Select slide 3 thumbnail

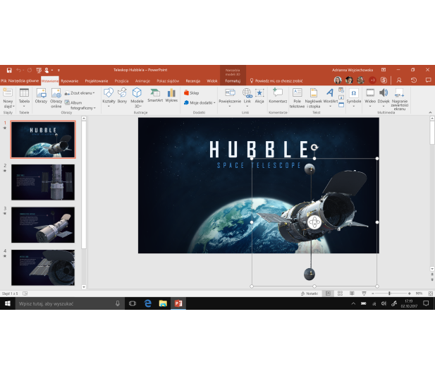(x=43, y=225)
